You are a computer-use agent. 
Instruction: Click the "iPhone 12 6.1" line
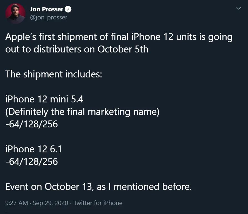pos(34,149)
